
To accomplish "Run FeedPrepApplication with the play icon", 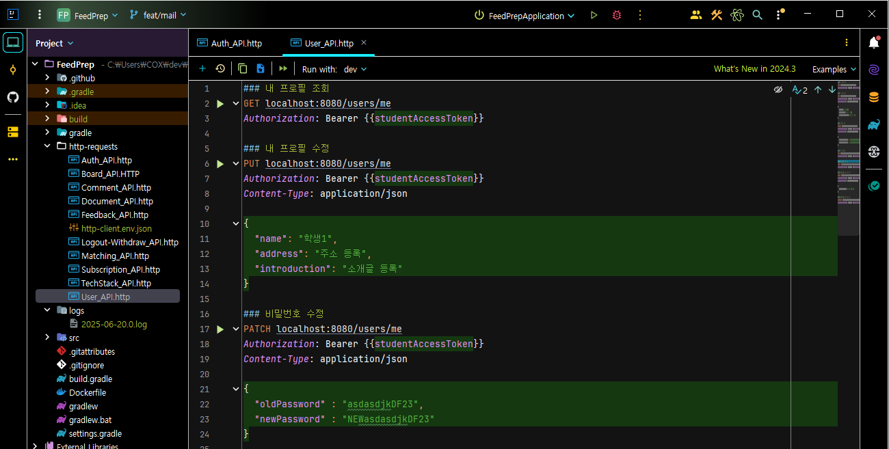I will click(594, 15).
